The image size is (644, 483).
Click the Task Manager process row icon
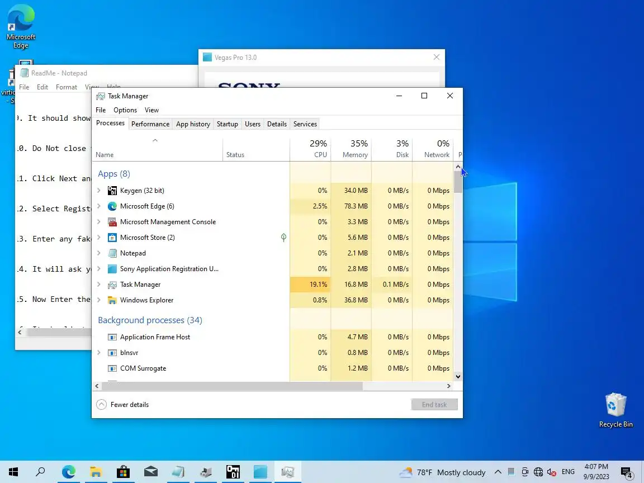click(x=112, y=285)
